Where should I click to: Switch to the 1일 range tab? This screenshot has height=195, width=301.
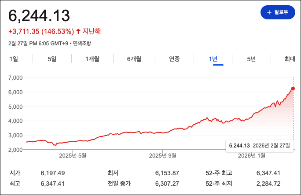pos(14,59)
